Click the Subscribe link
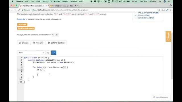182x102 pixels. [21, 19]
